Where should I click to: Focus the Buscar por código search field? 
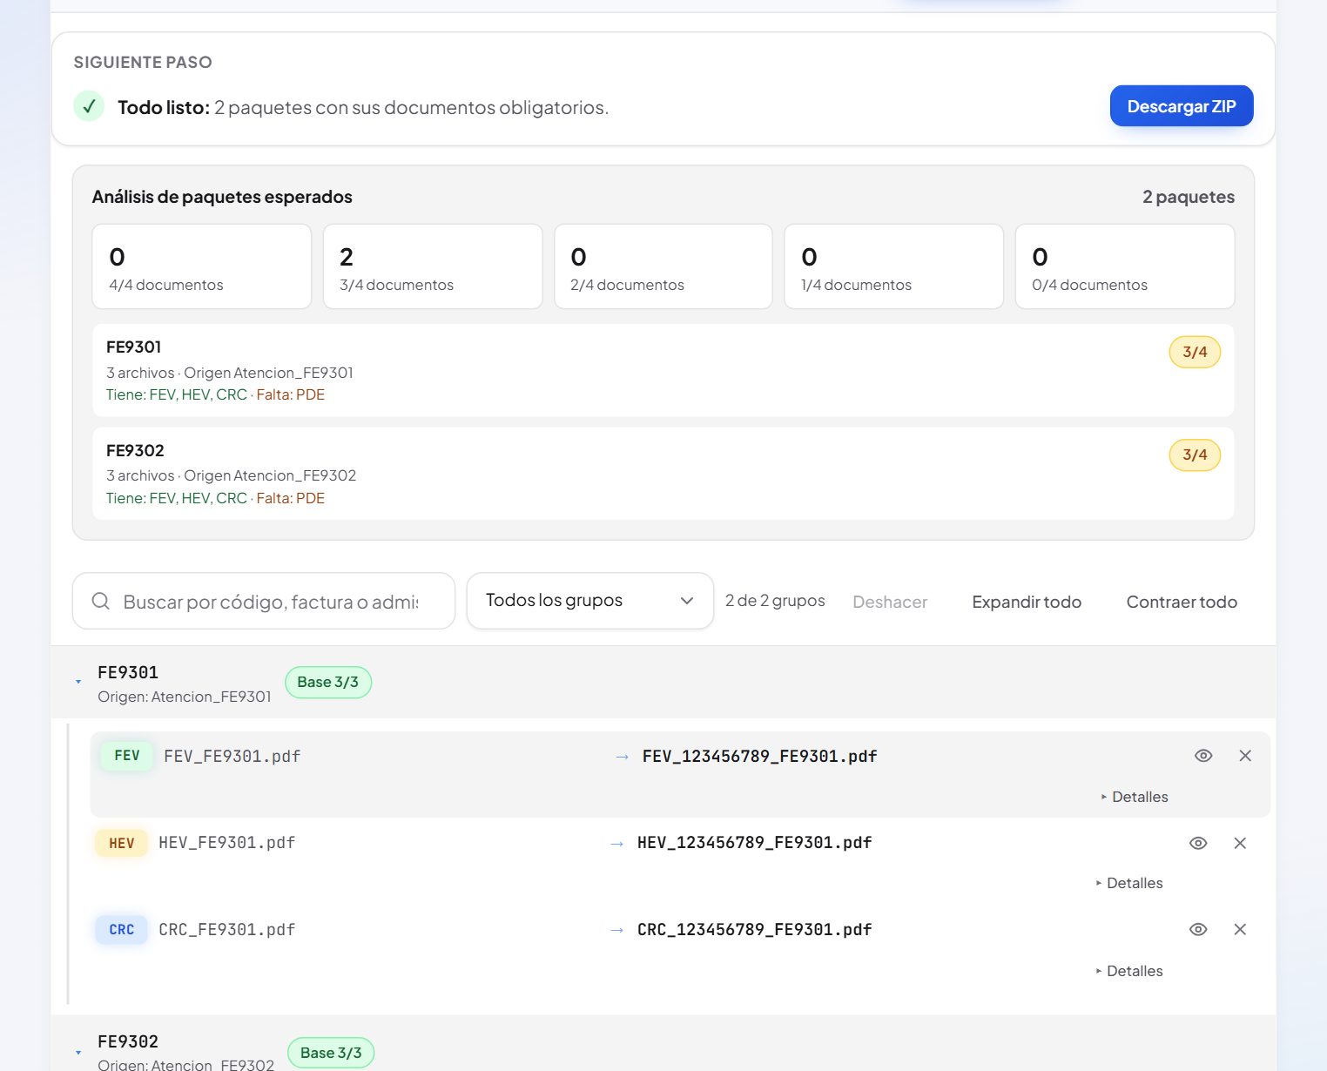pyautogui.click(x=264, y=601)
